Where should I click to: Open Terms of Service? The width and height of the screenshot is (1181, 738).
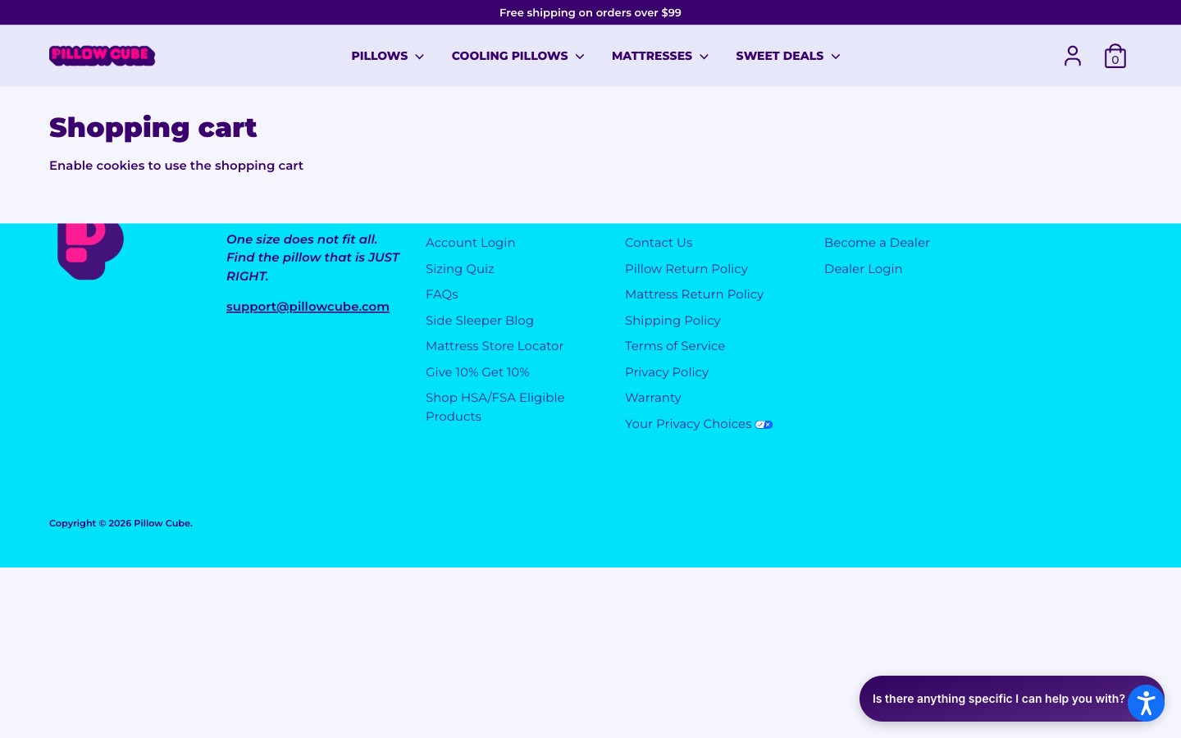coord(674,346)
